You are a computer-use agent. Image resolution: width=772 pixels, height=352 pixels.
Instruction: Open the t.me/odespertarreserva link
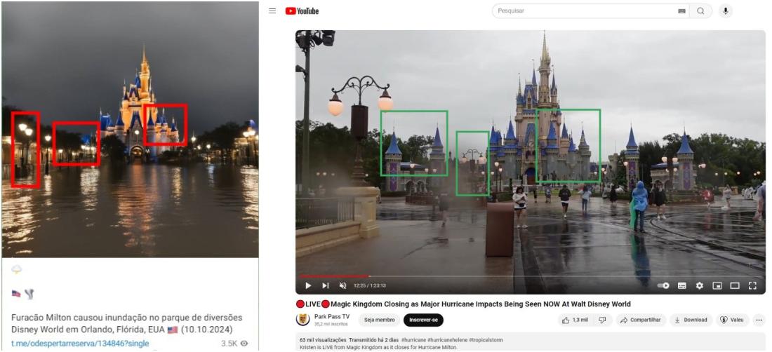pyautogui.click(x=80, y=343)
